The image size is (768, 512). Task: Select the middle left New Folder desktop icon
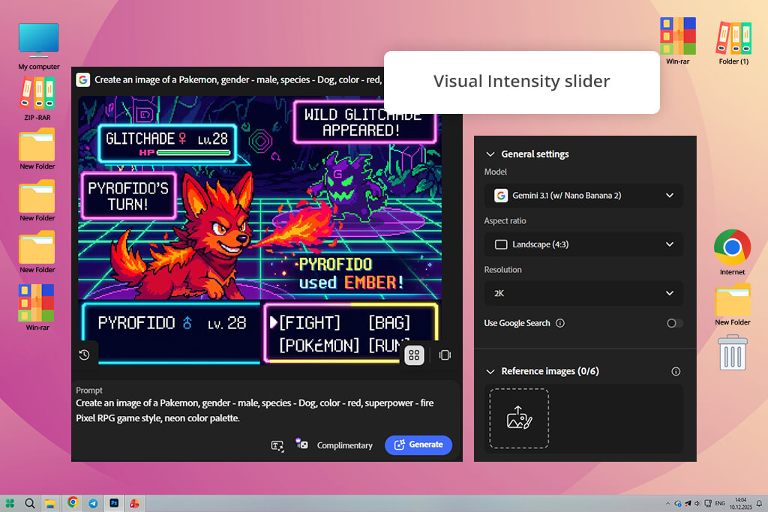[x=37, y=201]
